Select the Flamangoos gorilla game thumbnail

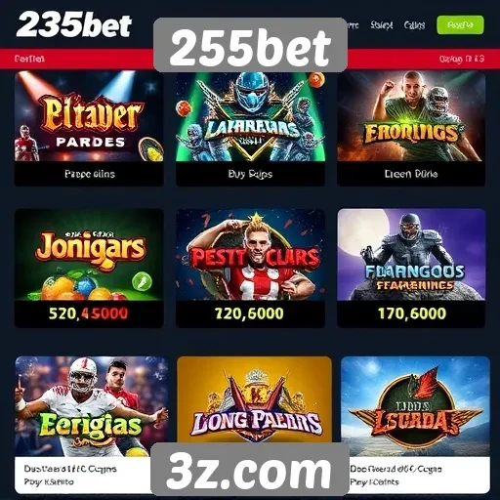tap(411, 255)
